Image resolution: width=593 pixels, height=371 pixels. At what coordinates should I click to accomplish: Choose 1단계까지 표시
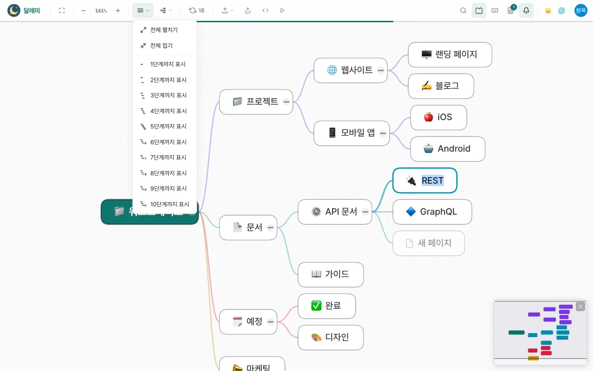click(164, 64)
